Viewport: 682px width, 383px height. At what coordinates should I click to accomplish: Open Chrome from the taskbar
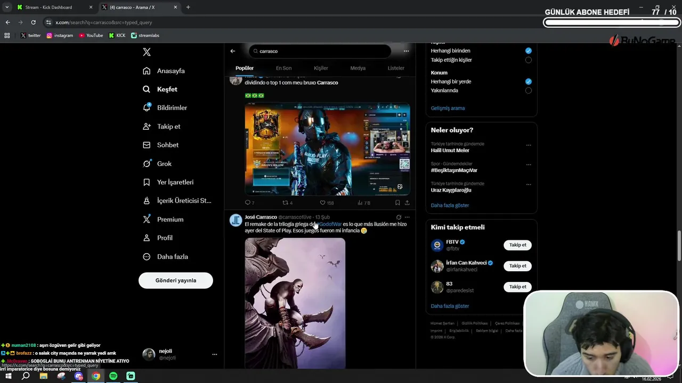coord(96,376)
